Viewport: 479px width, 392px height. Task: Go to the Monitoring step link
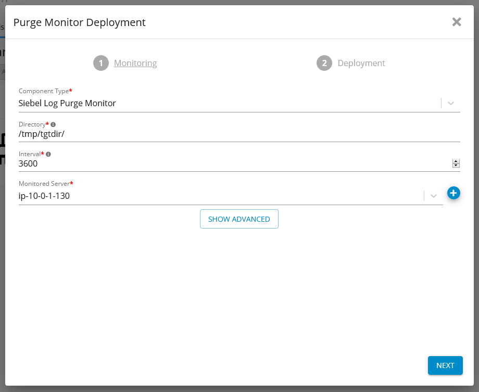click(135, 63)
